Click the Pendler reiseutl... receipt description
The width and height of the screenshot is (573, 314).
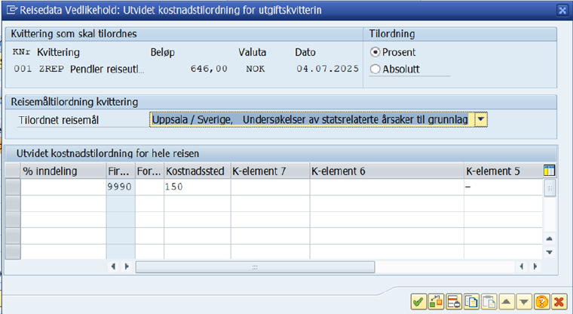pyautogui.click(x=107, y=69)
